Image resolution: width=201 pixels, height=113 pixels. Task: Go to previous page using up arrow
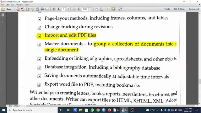(54, 9)
